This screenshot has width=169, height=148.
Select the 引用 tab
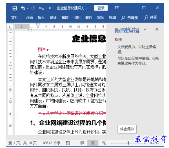click(x=77, y=18)
